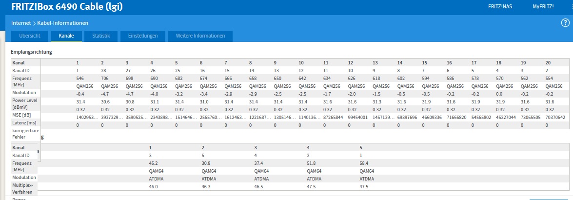Open the Statistik tab

click(101, 36)
